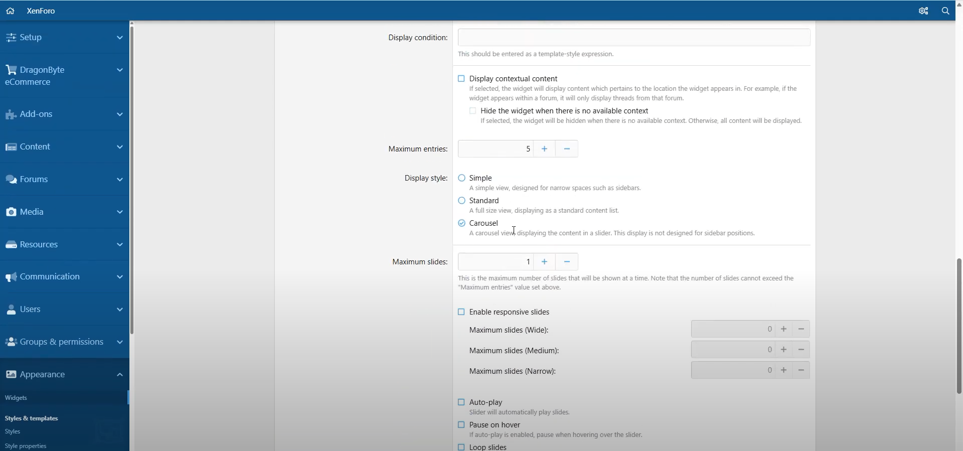Collapse the Appearance section chevron
The height and width of the screenshot is (451, 963).
(x=119, y=375)
